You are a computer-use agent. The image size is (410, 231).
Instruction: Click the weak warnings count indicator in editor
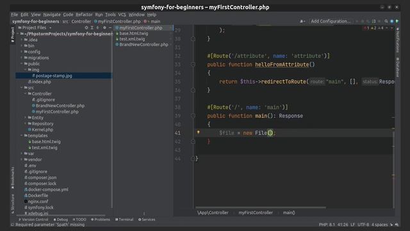pyautogui.click(x=381, y=28)
